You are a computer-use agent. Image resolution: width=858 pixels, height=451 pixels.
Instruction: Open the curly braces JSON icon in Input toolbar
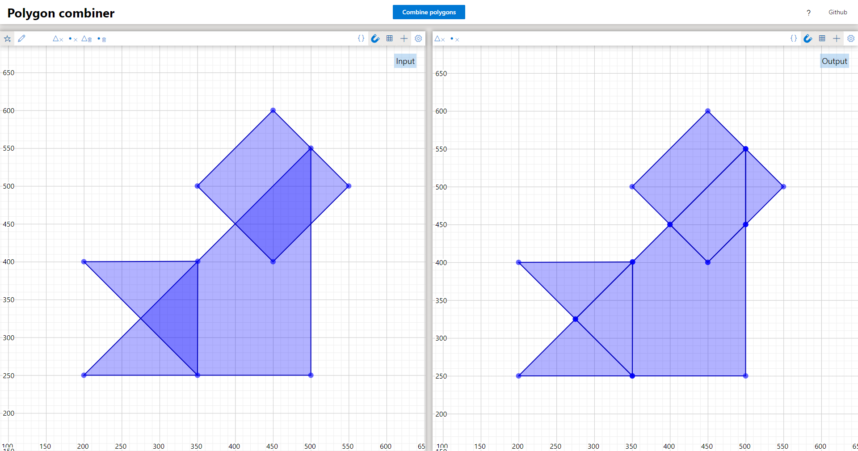click(x=361, y=38)
